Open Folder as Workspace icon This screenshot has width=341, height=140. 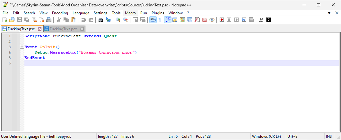point(205,20)
